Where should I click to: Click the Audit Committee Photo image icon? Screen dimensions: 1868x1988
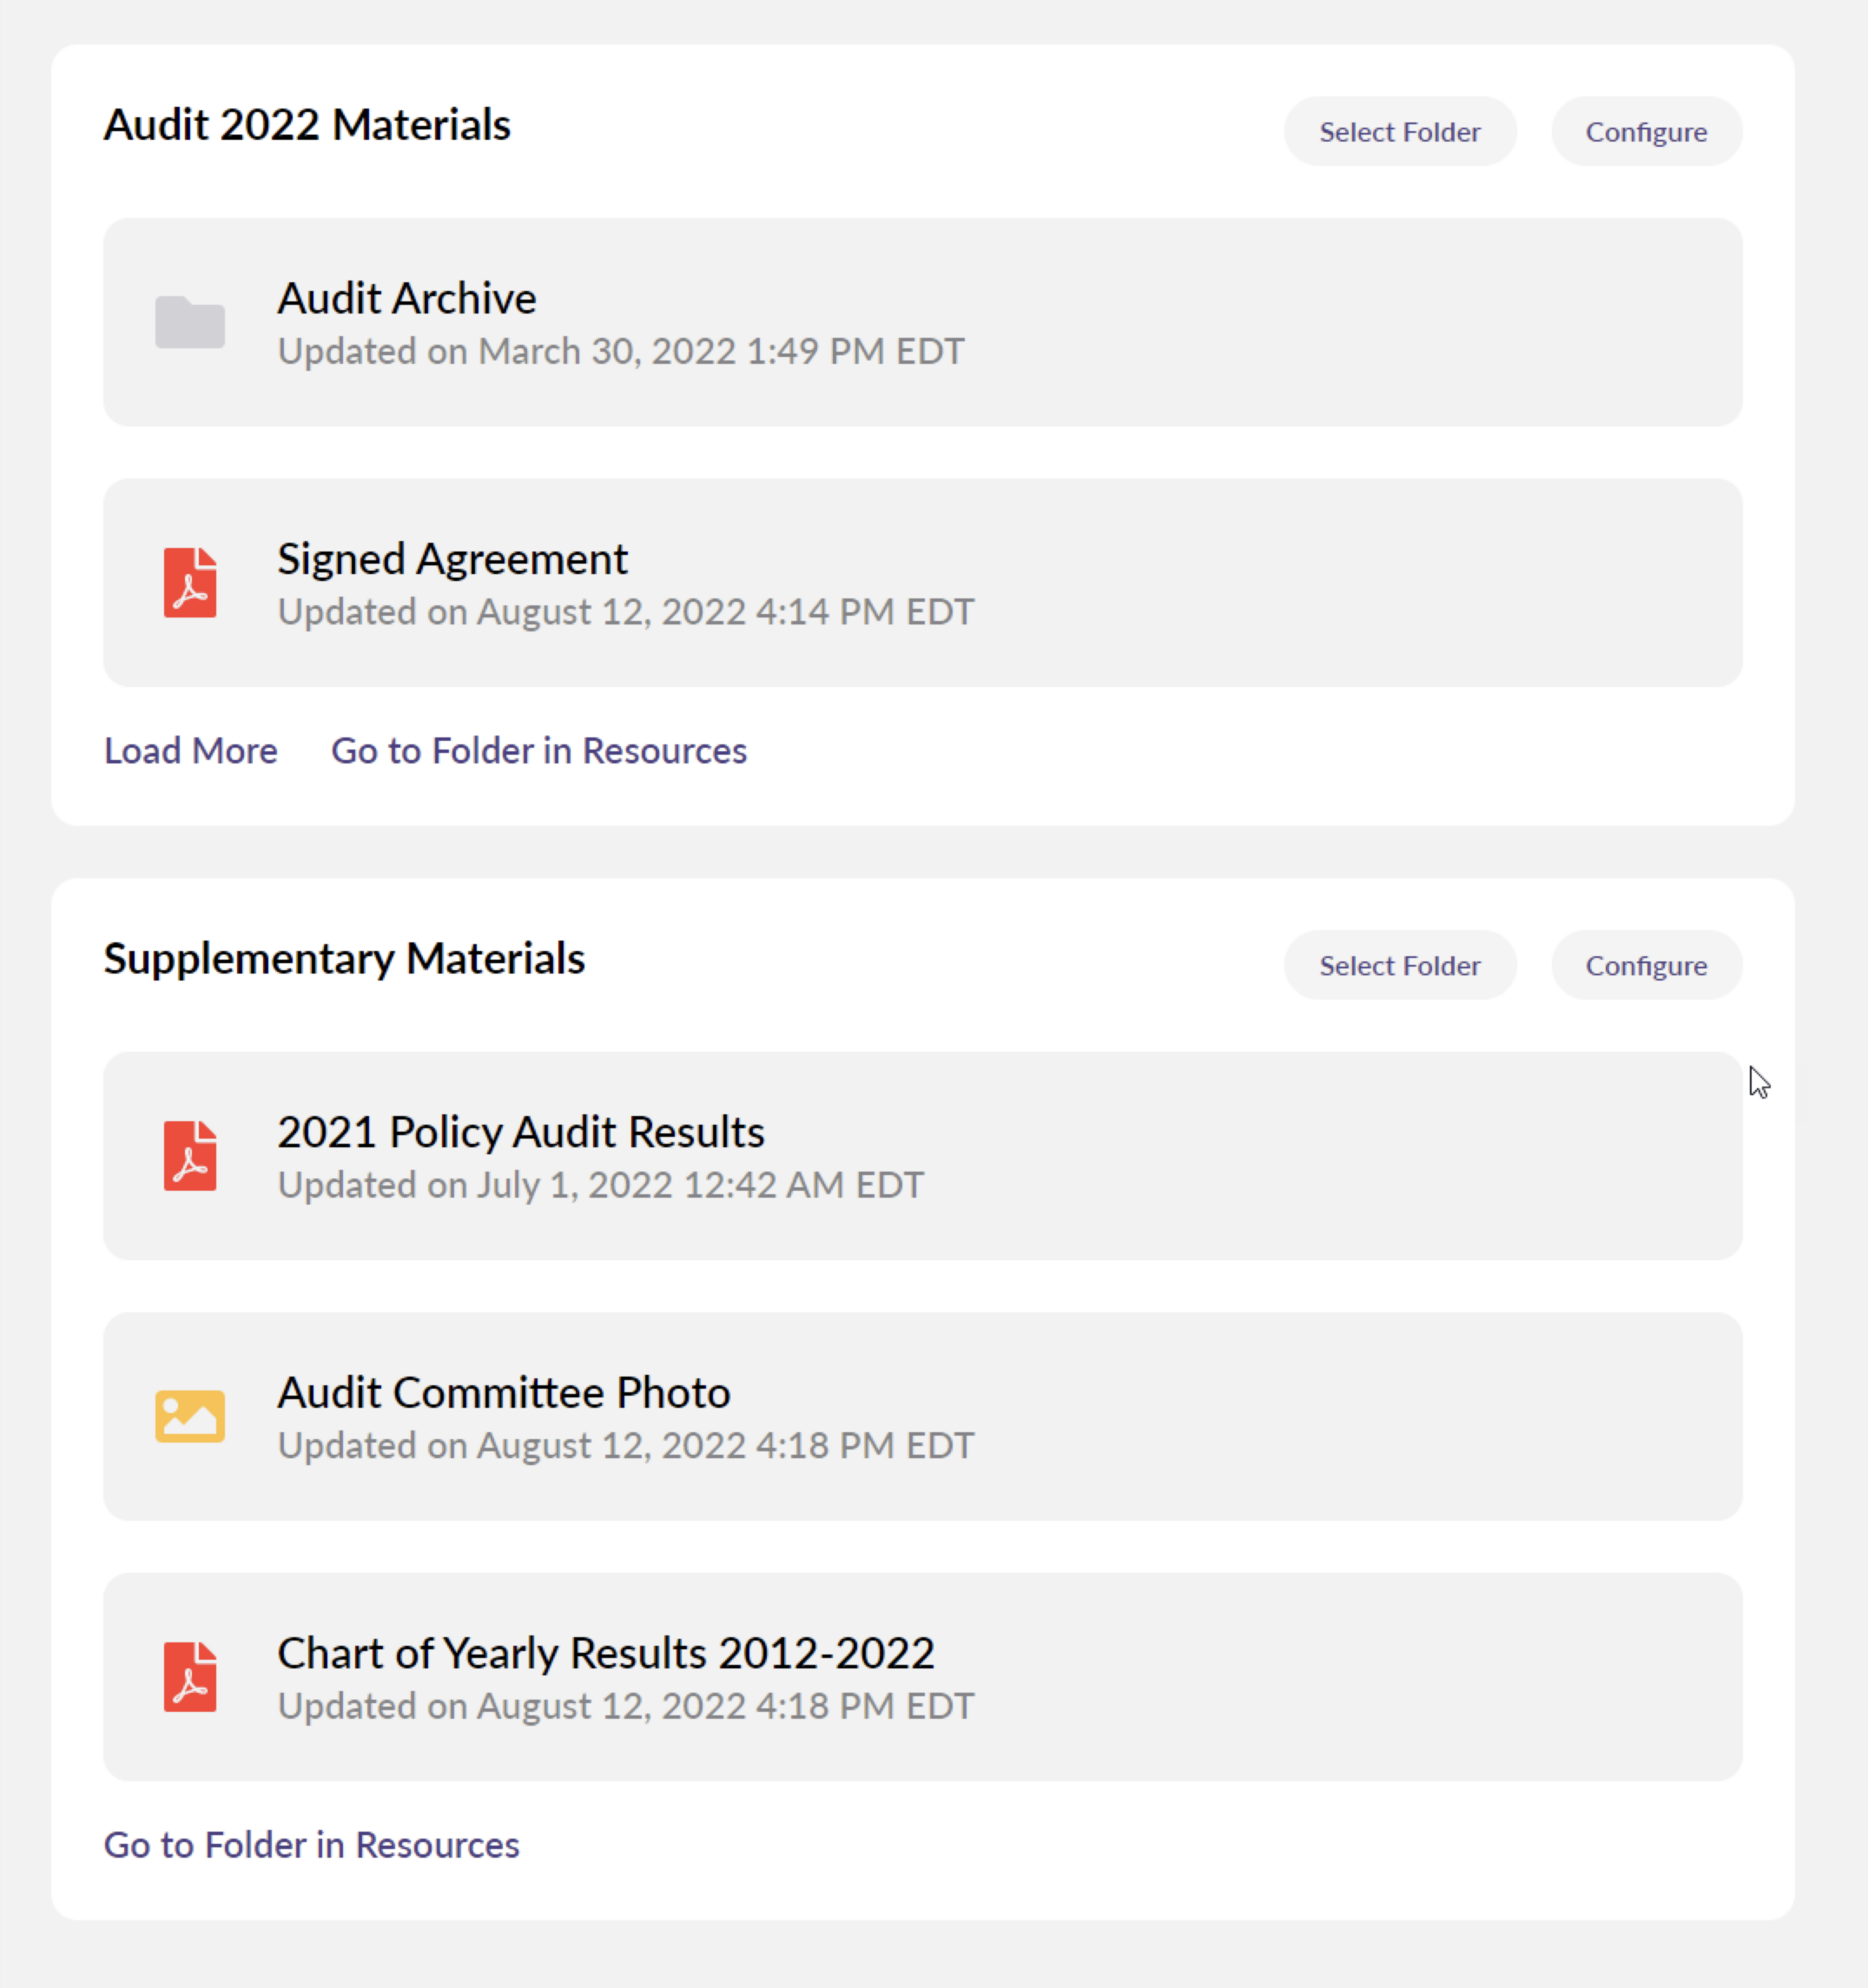[x=190, y=1416]
